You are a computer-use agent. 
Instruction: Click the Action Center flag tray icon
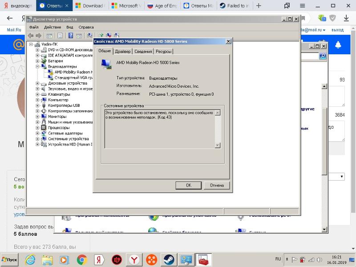click(294, 259)
